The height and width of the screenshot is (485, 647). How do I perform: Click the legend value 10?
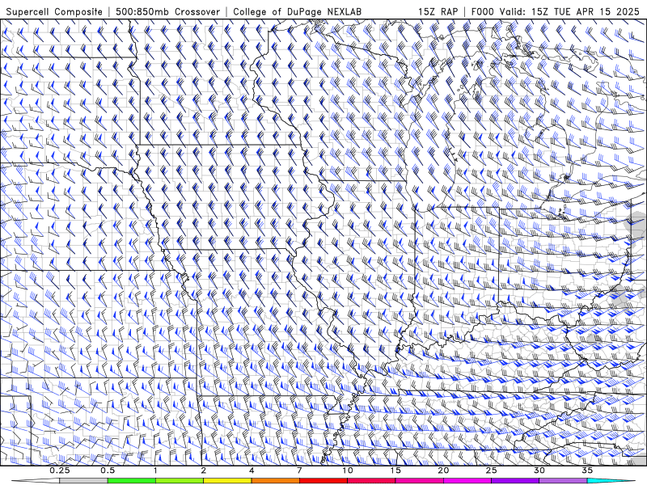348,470
